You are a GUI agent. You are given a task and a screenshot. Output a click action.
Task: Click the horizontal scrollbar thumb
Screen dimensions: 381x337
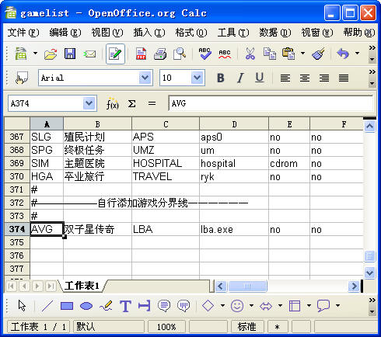(247, 286)
